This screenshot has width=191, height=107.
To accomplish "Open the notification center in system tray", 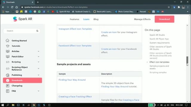I will pyautogui.click(x=186, y=105).
